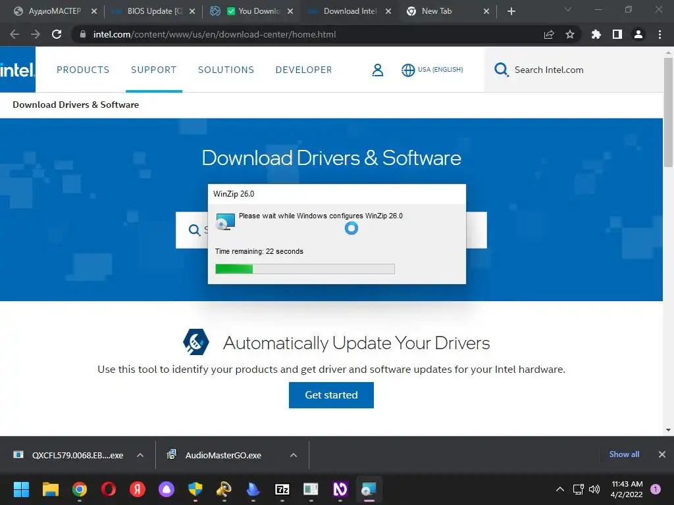Switch to New Tab tab
The width and height of the screenshot is (674, 505).
447,11
